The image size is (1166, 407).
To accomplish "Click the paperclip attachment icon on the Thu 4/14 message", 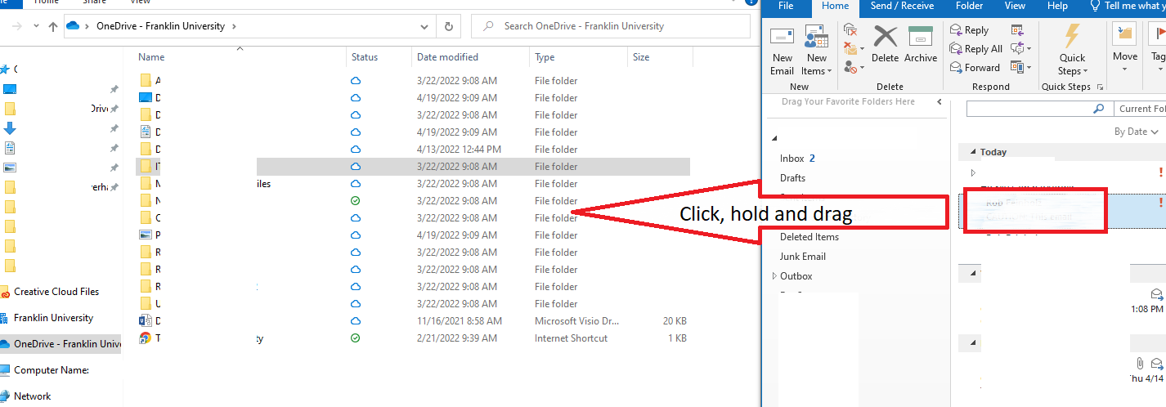I will 1138,362.
